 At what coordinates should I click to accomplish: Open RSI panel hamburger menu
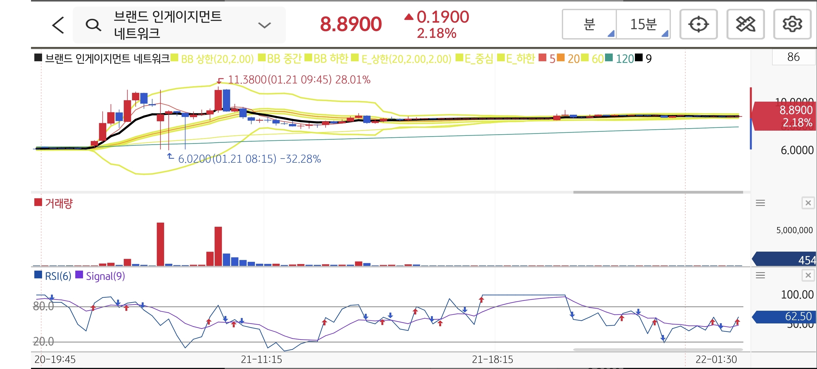[x=760, y=275]
